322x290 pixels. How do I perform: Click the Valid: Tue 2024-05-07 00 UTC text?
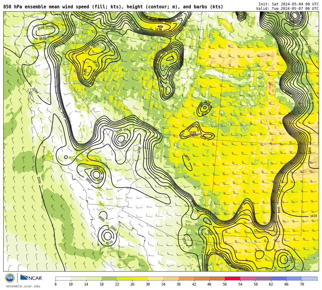pos(287,9)
